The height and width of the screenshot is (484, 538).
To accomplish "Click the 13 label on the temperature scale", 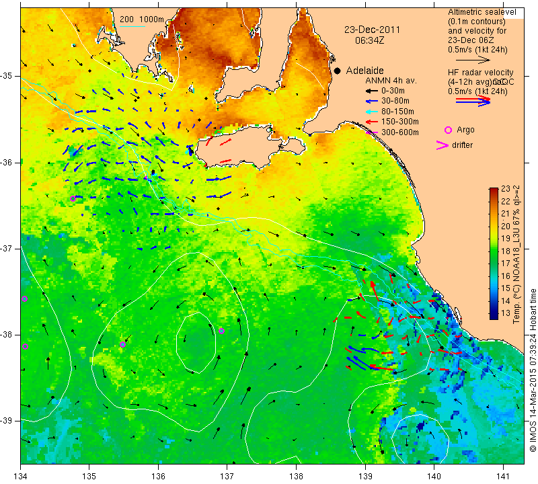I will [506, 313].
